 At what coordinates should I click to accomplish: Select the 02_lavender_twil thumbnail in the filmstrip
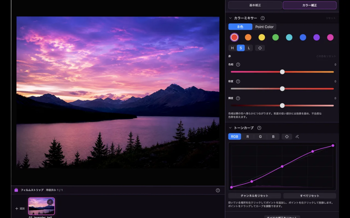(42, 206)
